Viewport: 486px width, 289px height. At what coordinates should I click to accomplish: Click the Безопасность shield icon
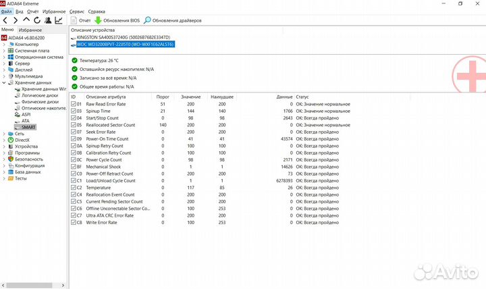[11, 159]
